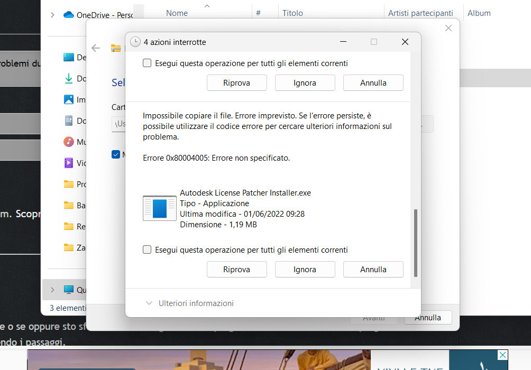Click 'Dimensione - 1,19 MB' text
The image size is (531, 370).
pos(218,225)
